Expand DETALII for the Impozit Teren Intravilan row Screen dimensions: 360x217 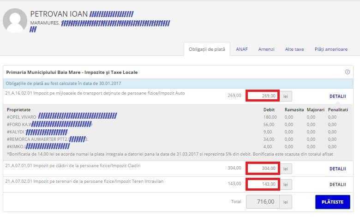(x=337, y=184)
